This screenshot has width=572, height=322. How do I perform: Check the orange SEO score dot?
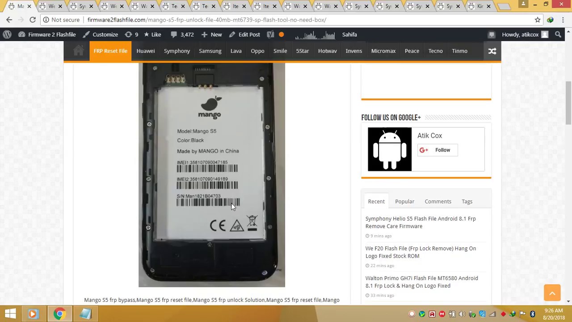pos(281,34)
